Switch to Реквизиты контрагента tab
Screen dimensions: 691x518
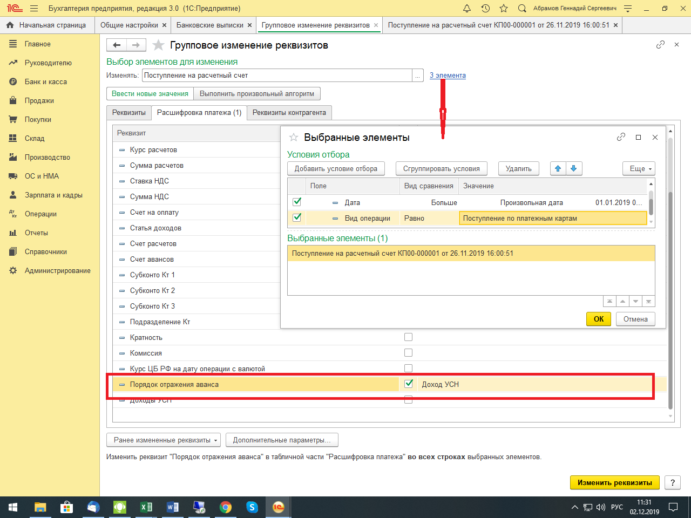pos(289,113)
